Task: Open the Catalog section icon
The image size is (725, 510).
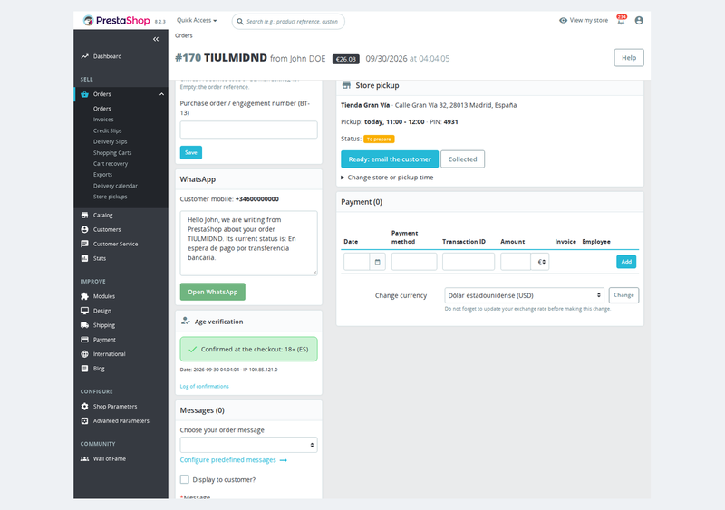Action: point(84,215)
